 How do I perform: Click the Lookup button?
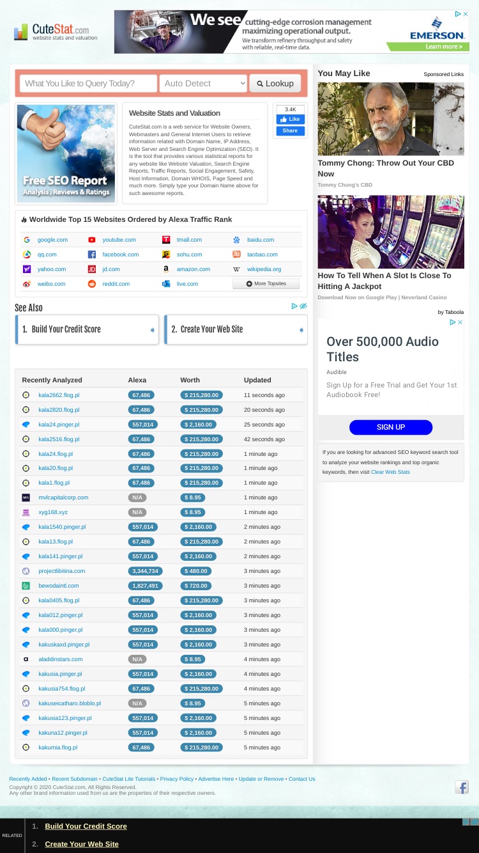(275, 83)
